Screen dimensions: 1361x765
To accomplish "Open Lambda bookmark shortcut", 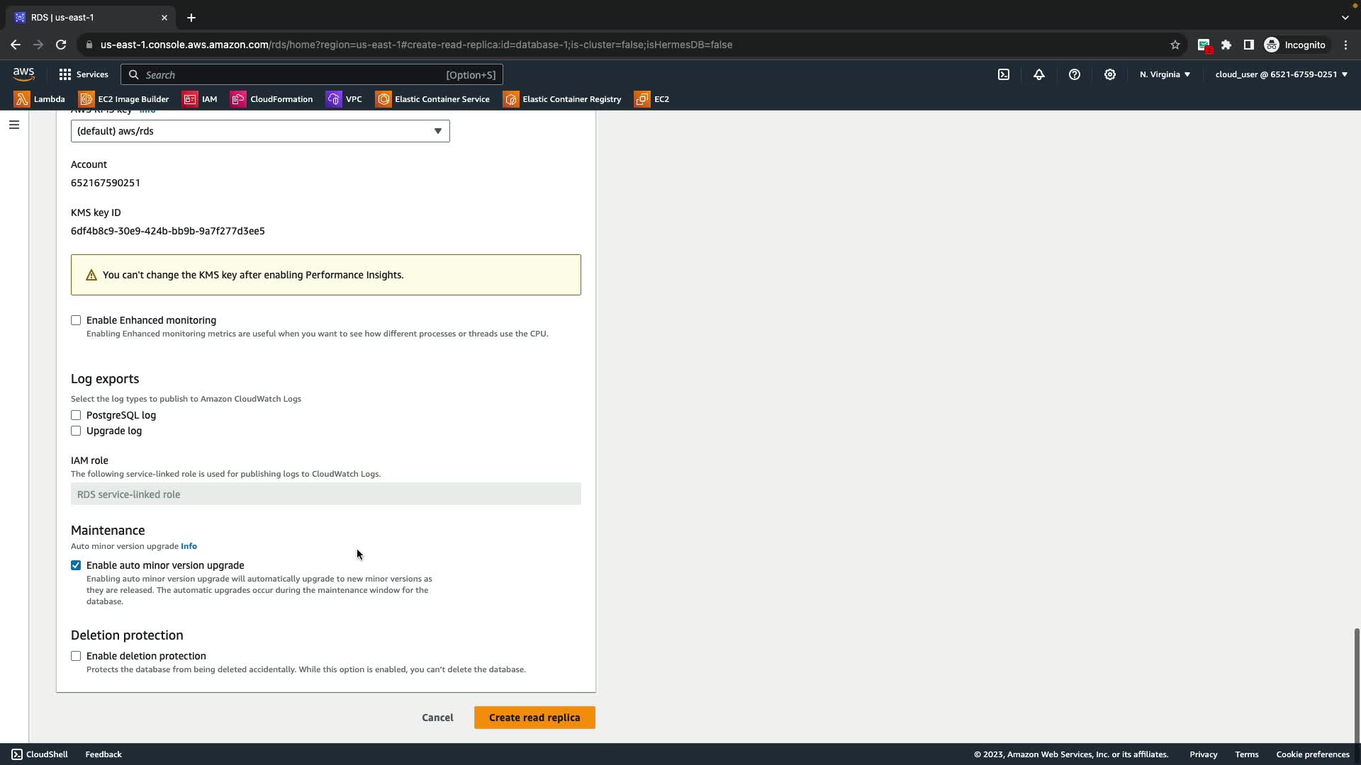I will [x=40, y=99].
